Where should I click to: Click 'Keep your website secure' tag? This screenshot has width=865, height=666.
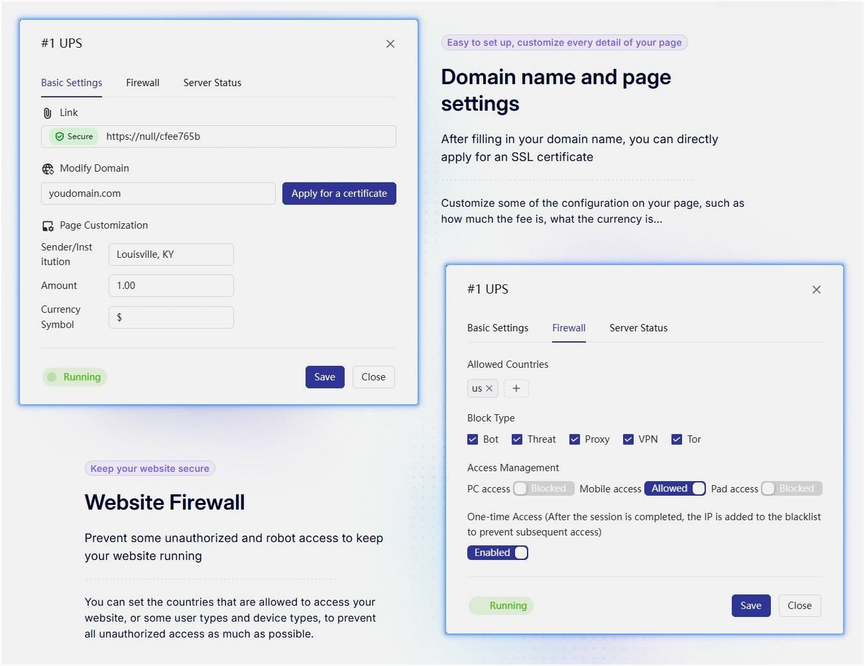pos(150,469)
